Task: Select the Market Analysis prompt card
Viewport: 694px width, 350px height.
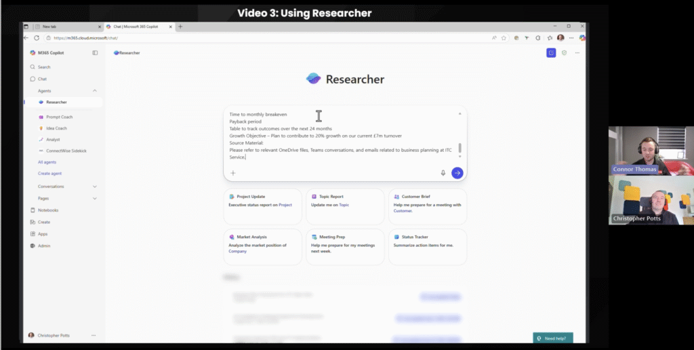Action: point(263,247)
